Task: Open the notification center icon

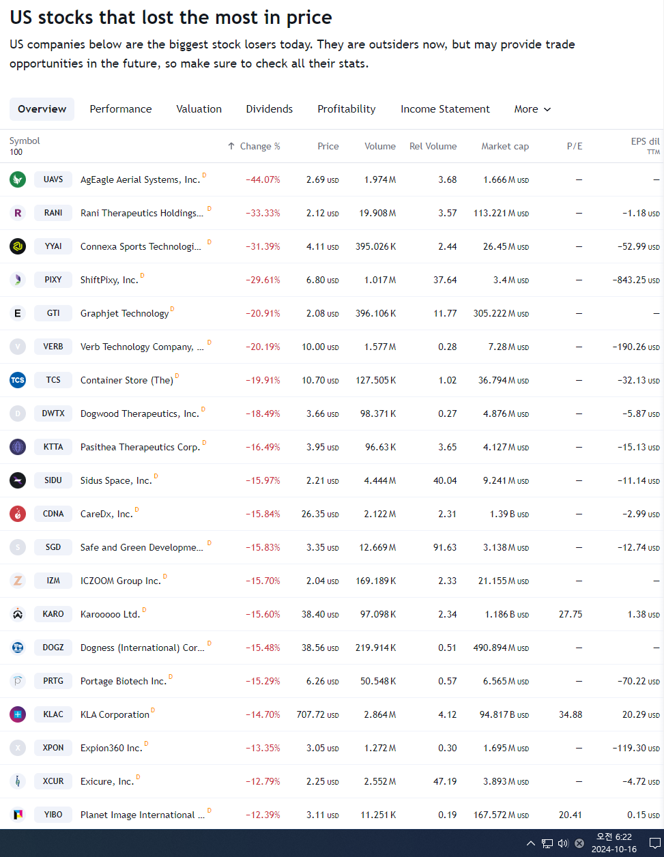Action: click(654, 843)
